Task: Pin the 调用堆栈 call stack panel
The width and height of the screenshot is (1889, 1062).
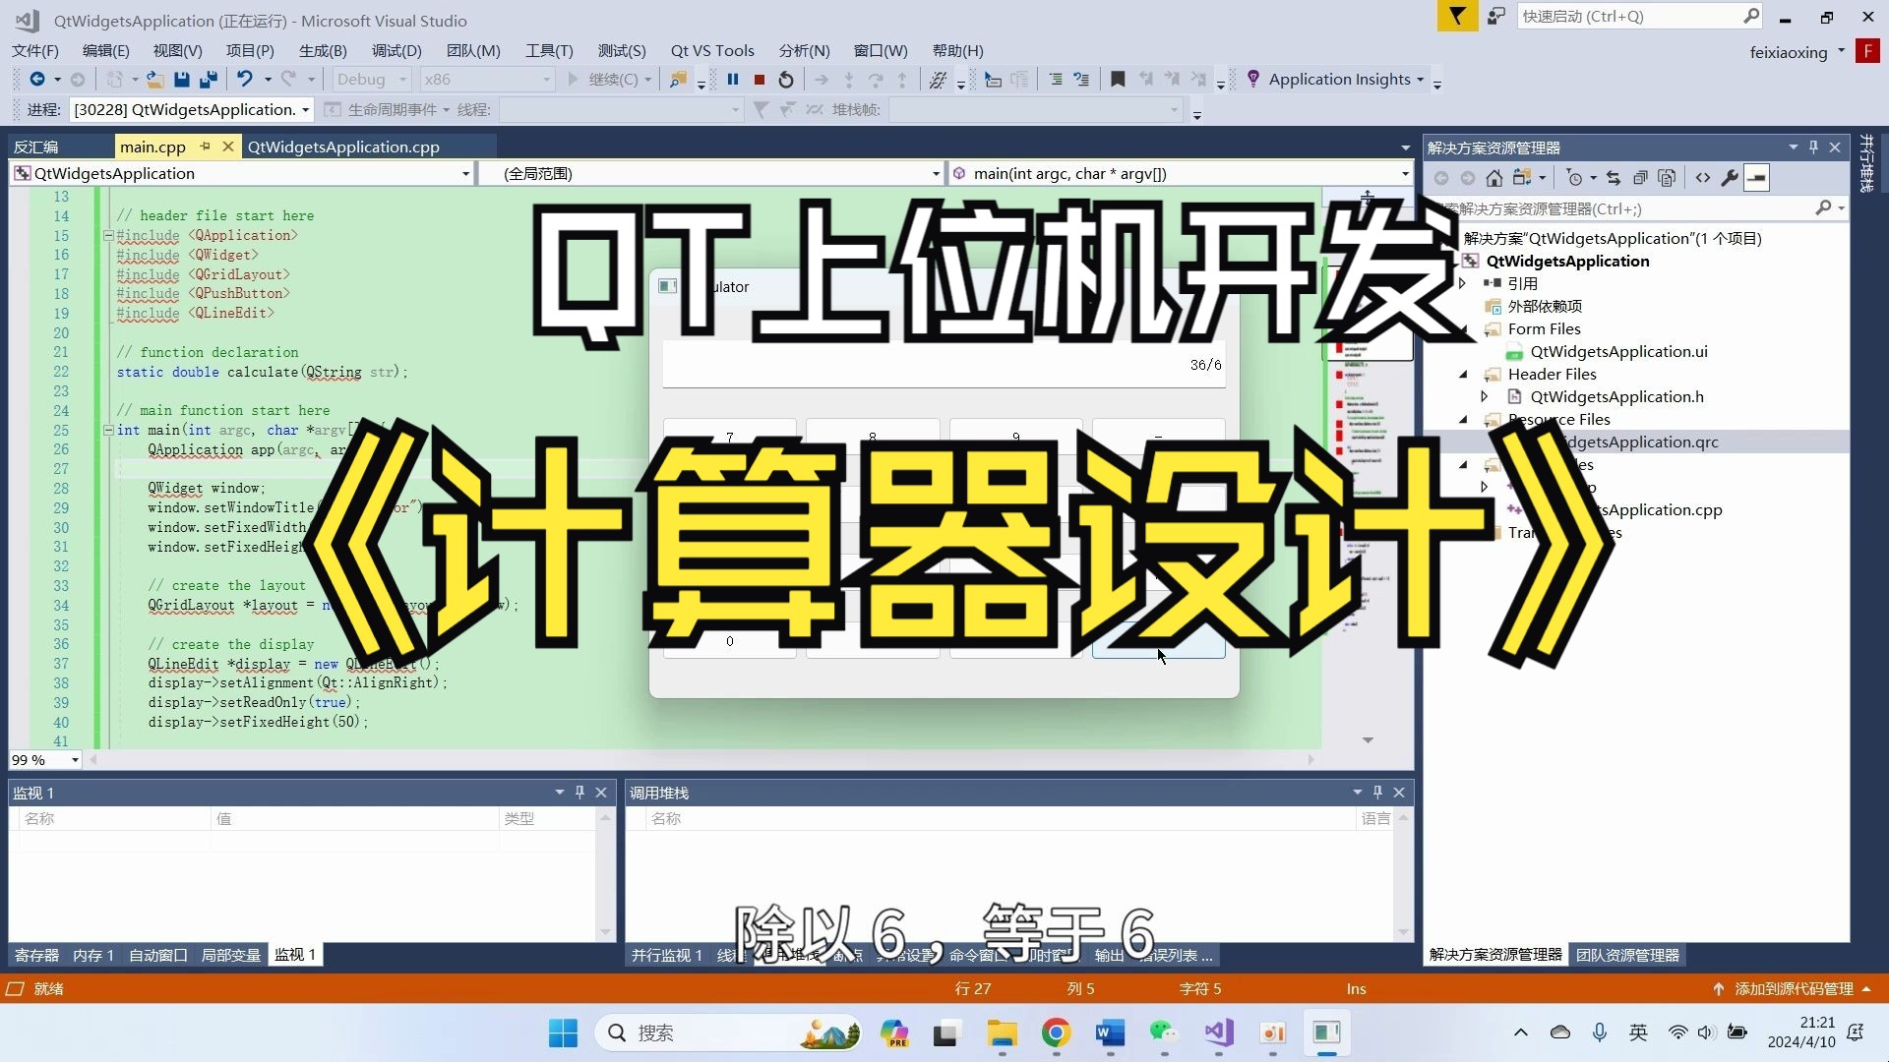Action: click(1376, 793)
